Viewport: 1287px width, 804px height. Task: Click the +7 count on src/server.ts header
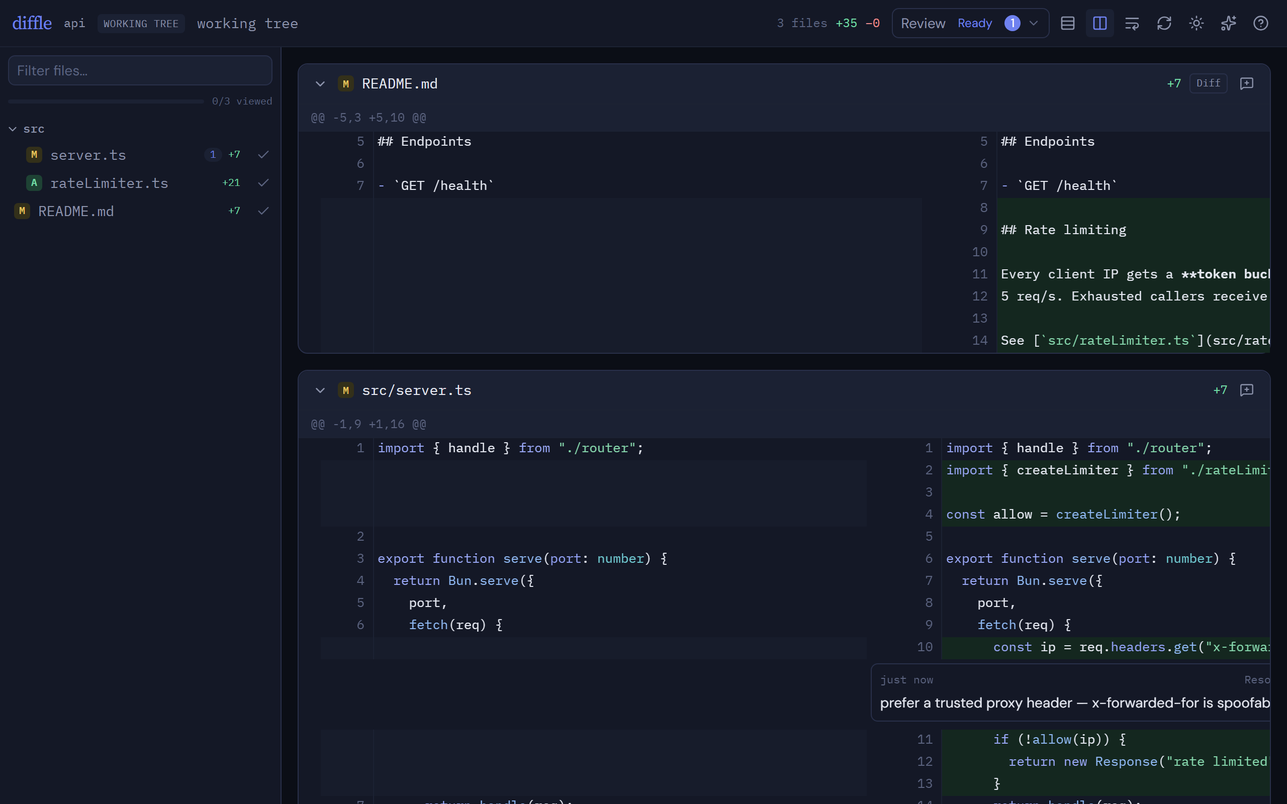1220,390
